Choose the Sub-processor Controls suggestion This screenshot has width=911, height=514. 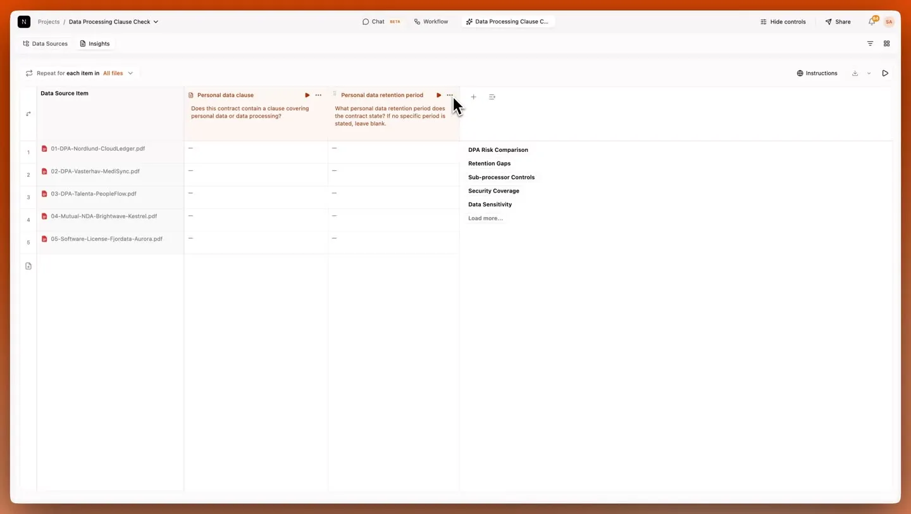pyautogui.click(x=501, y=177)
